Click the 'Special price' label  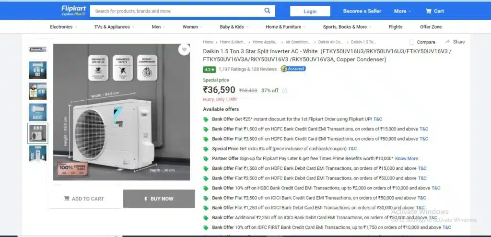click(216, 80)
